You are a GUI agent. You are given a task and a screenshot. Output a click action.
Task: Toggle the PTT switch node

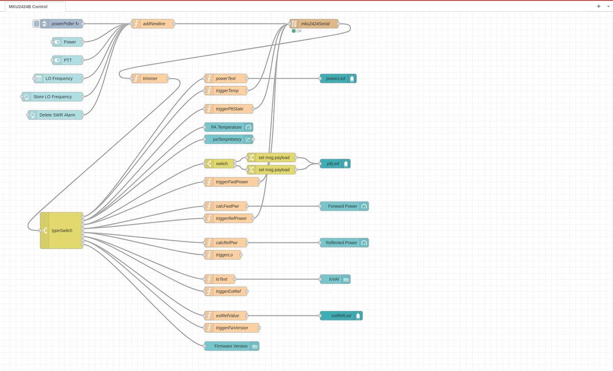pos(58,60)
